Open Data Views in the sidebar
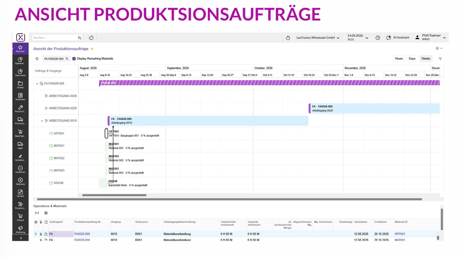 (20, 73)
